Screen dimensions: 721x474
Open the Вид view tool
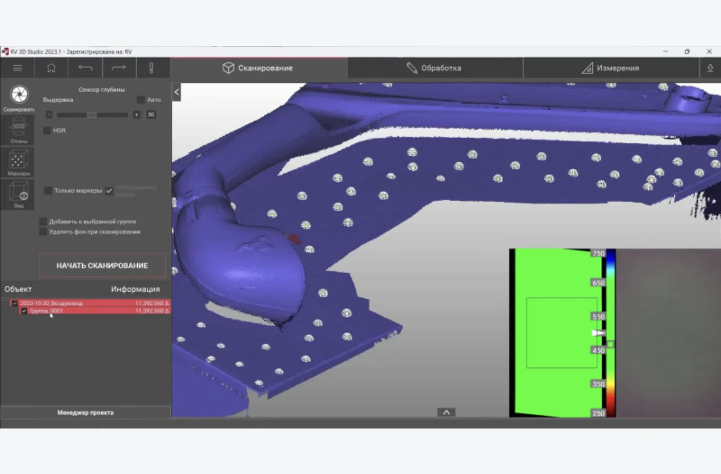pyautogui.click(x=19, y=194)
